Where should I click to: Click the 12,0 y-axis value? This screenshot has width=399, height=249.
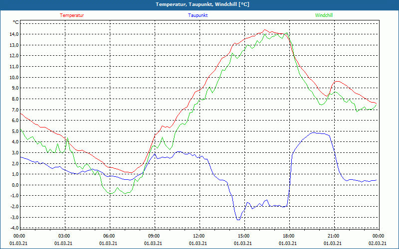(14, 56)
